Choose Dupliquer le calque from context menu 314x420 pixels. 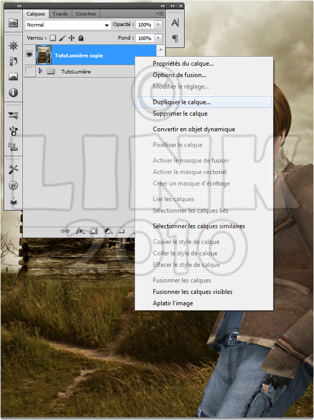pyautogui.click(x=181, y=102)
